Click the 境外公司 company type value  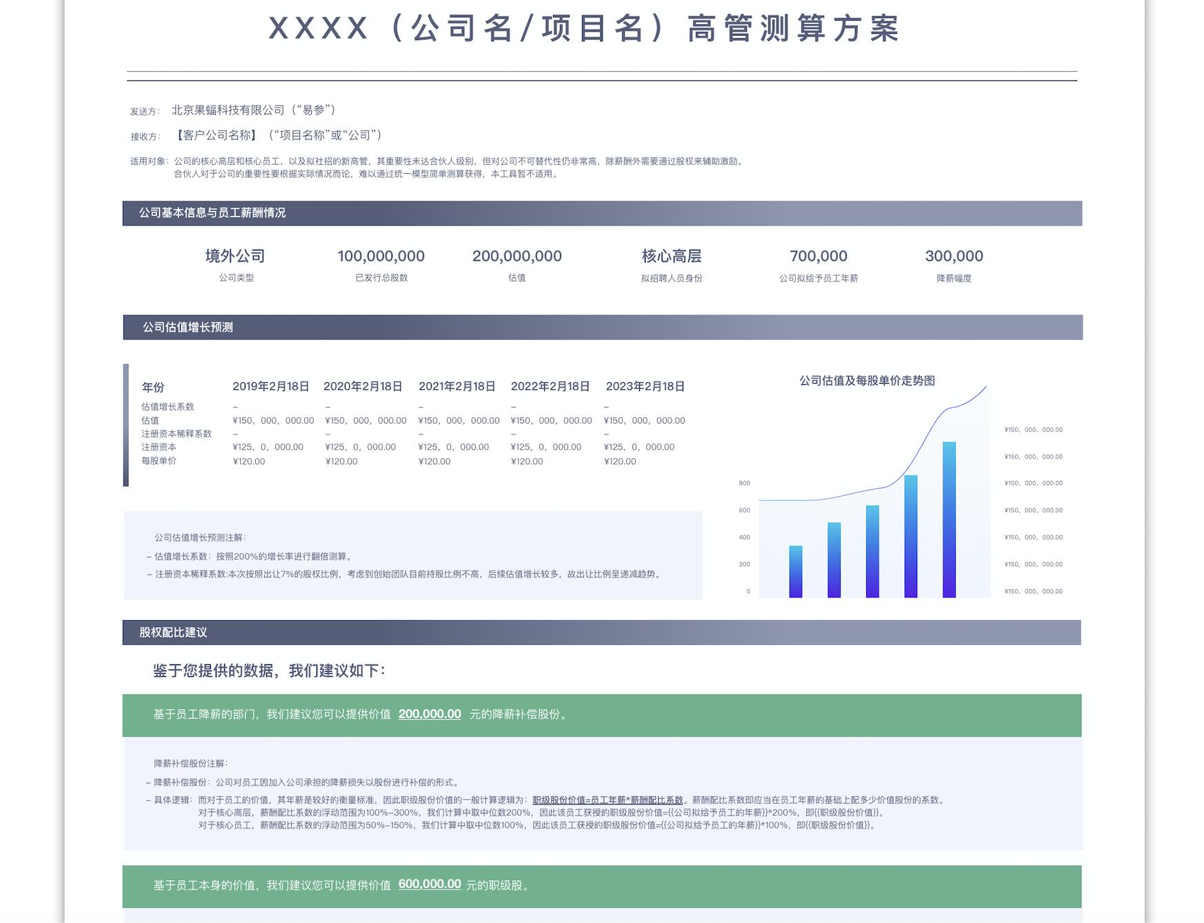[235, 256]
